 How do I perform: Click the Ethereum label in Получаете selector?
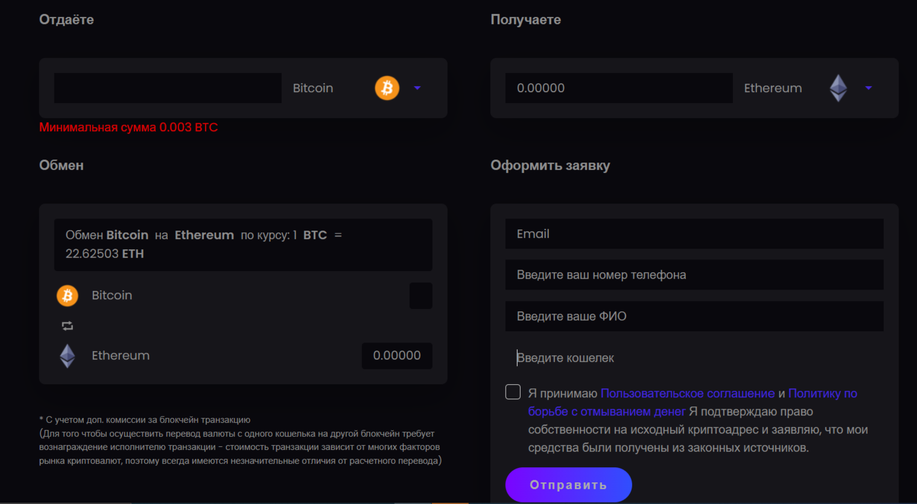point(773,88)
